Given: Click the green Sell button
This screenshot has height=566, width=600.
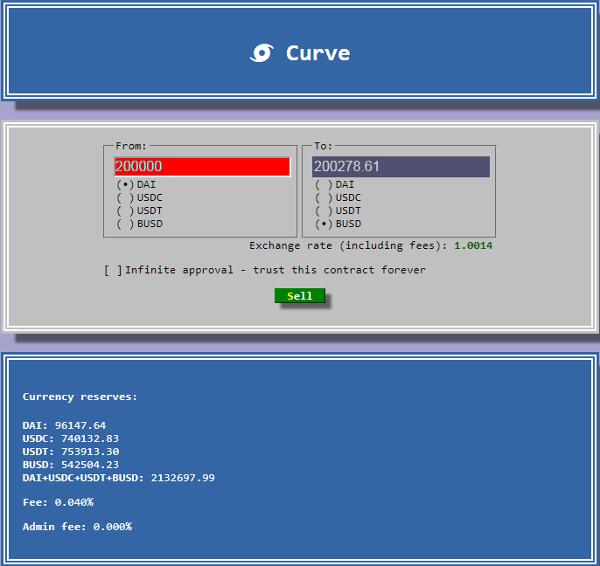Looking at the screenshot, I should (x=300, y=296).
